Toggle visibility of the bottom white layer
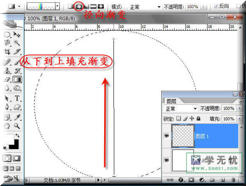 [x=166, y=160]
